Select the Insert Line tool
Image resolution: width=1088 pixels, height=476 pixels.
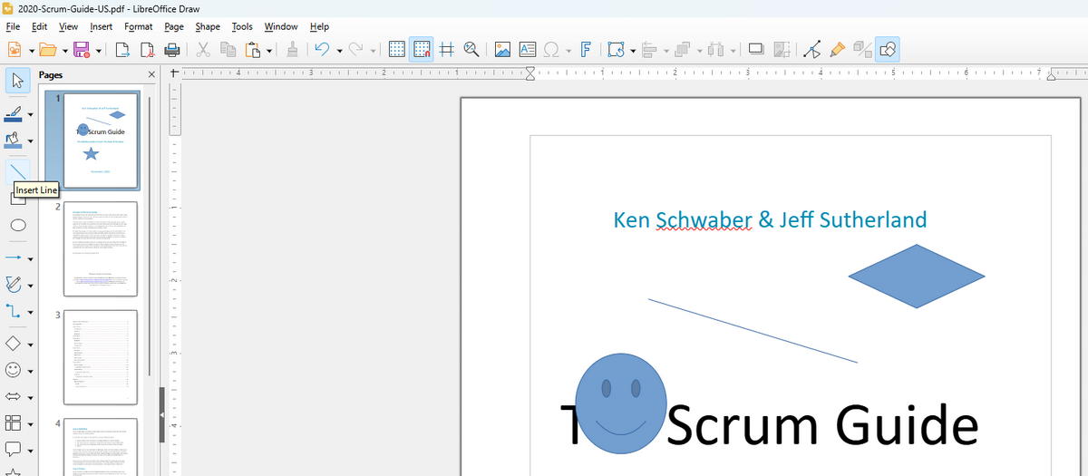coord(18,170)
